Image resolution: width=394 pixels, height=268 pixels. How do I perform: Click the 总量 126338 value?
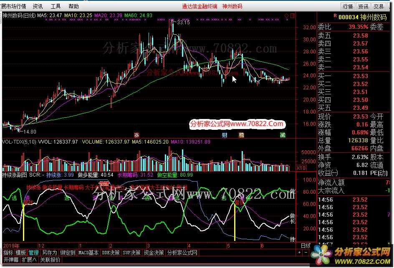(x=358, y=140)
